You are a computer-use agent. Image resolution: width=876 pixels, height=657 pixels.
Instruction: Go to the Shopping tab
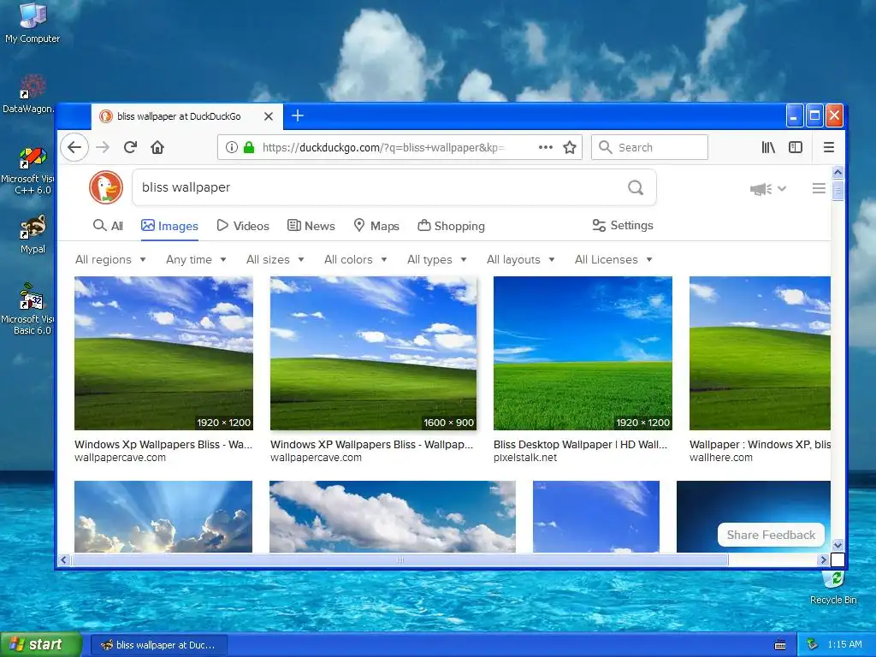pyautogui.click(x=452, y=226)
